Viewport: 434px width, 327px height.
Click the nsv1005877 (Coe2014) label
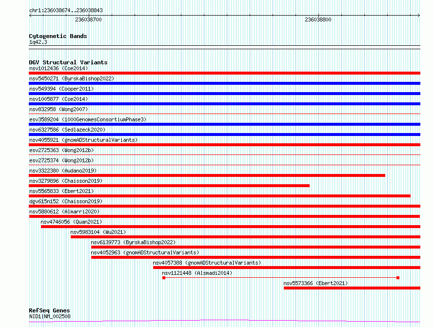tap(59, 99)
